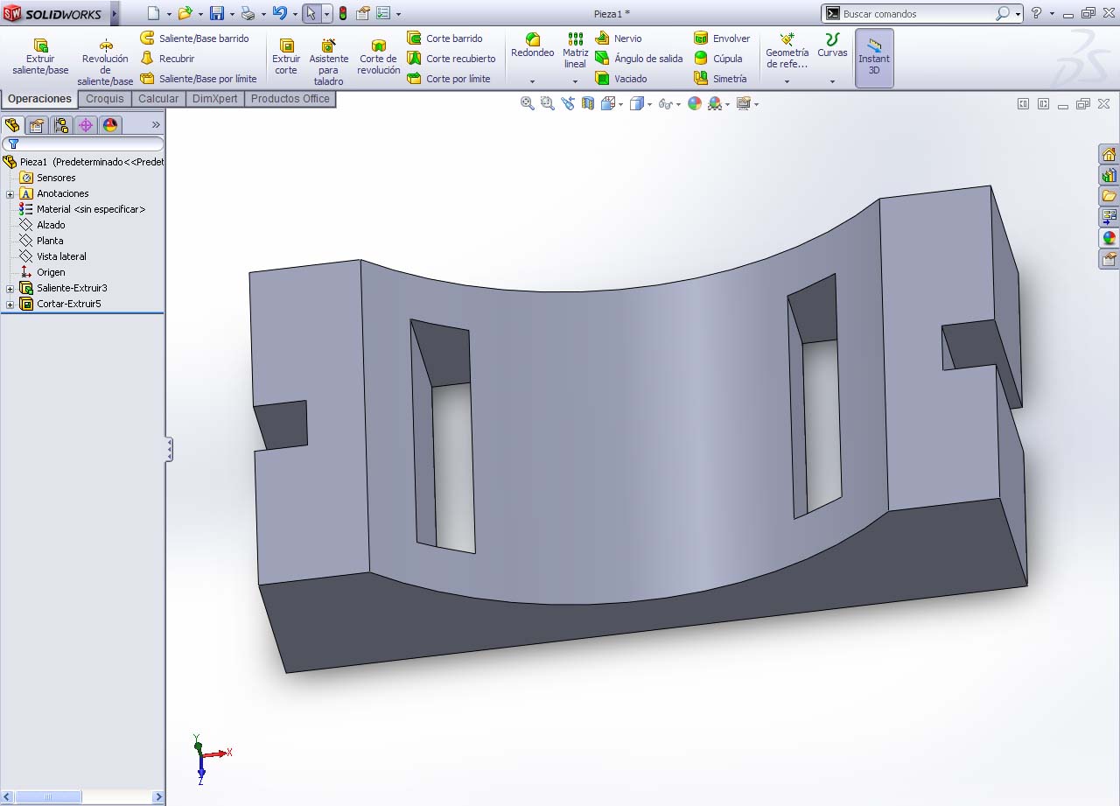Screen dimensions: 1120x806
Task: Open the Help question mark icon
Action: point(1037,13)
